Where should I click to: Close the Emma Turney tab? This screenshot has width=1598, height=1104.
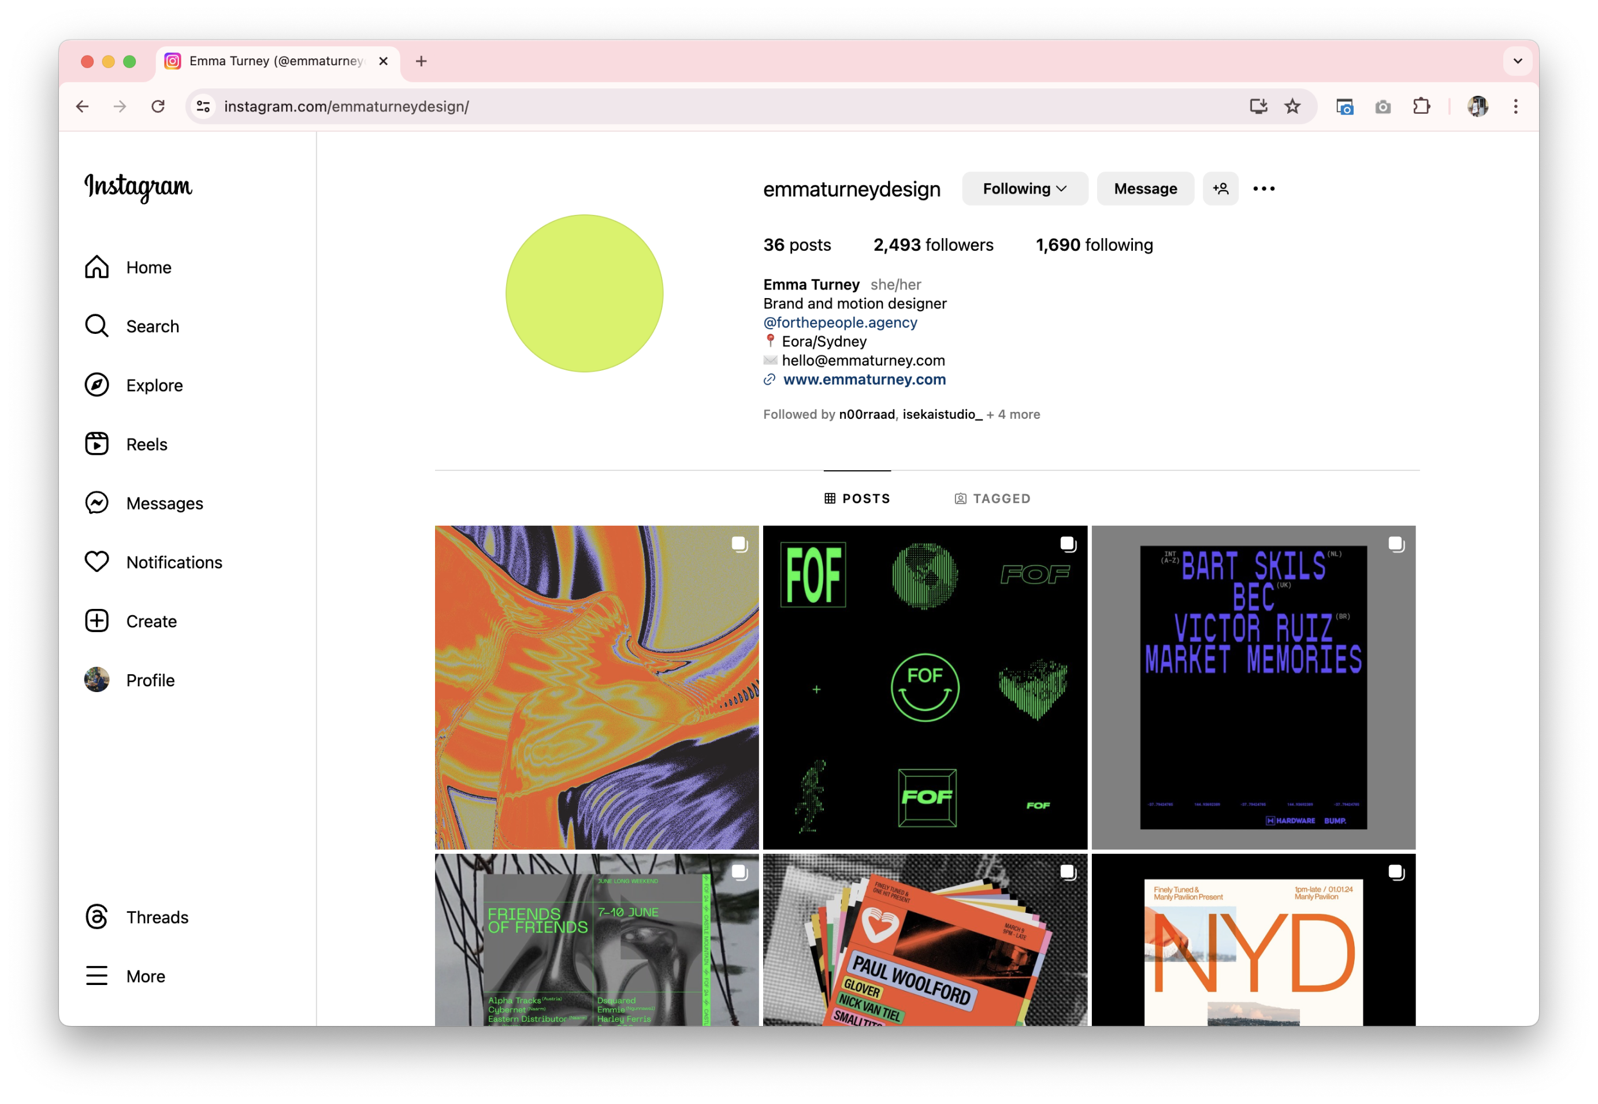point(383,61)
